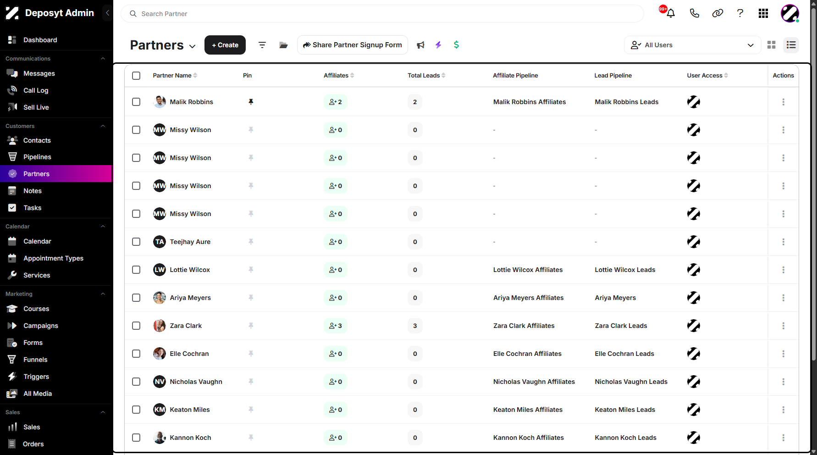
Task: Select the Malik Robbins row checkbox
Action: (136, 102)
